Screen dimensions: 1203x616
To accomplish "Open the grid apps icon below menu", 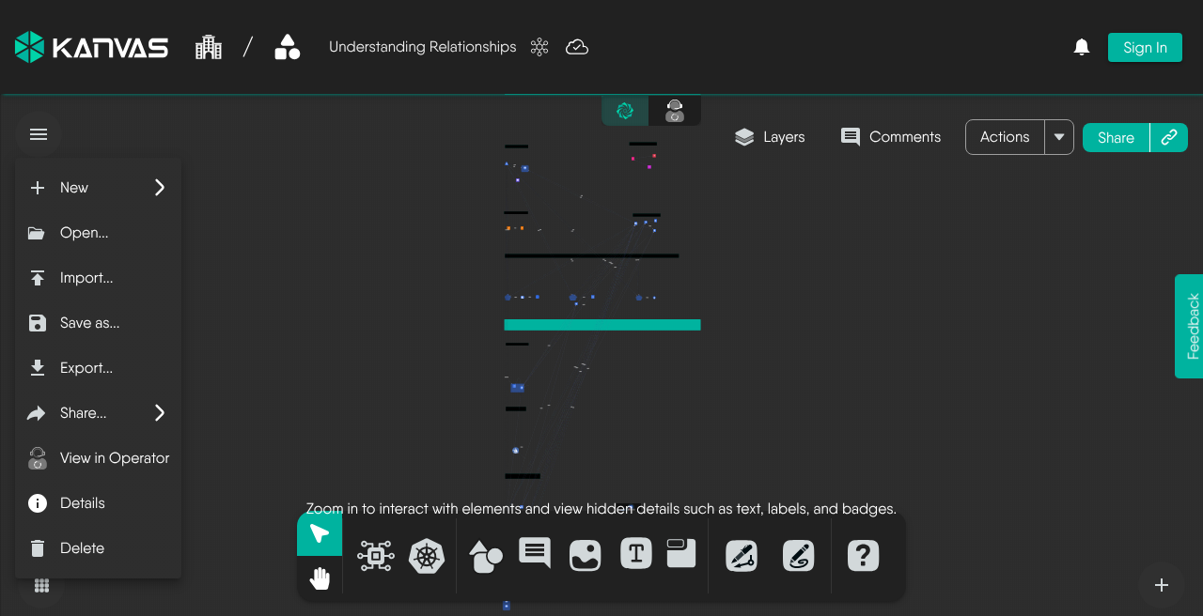I will (41, 586).
